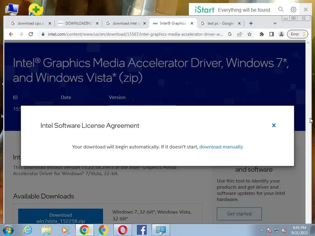
Task: Click the muted volume tray icon
Action: click(284, 230)
